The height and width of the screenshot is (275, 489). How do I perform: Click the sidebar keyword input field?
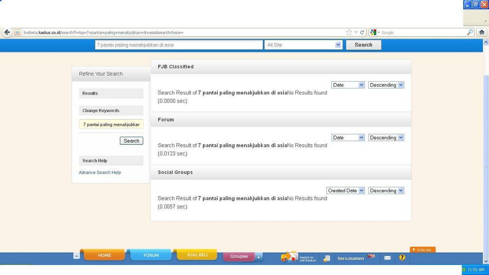point(111,124)
